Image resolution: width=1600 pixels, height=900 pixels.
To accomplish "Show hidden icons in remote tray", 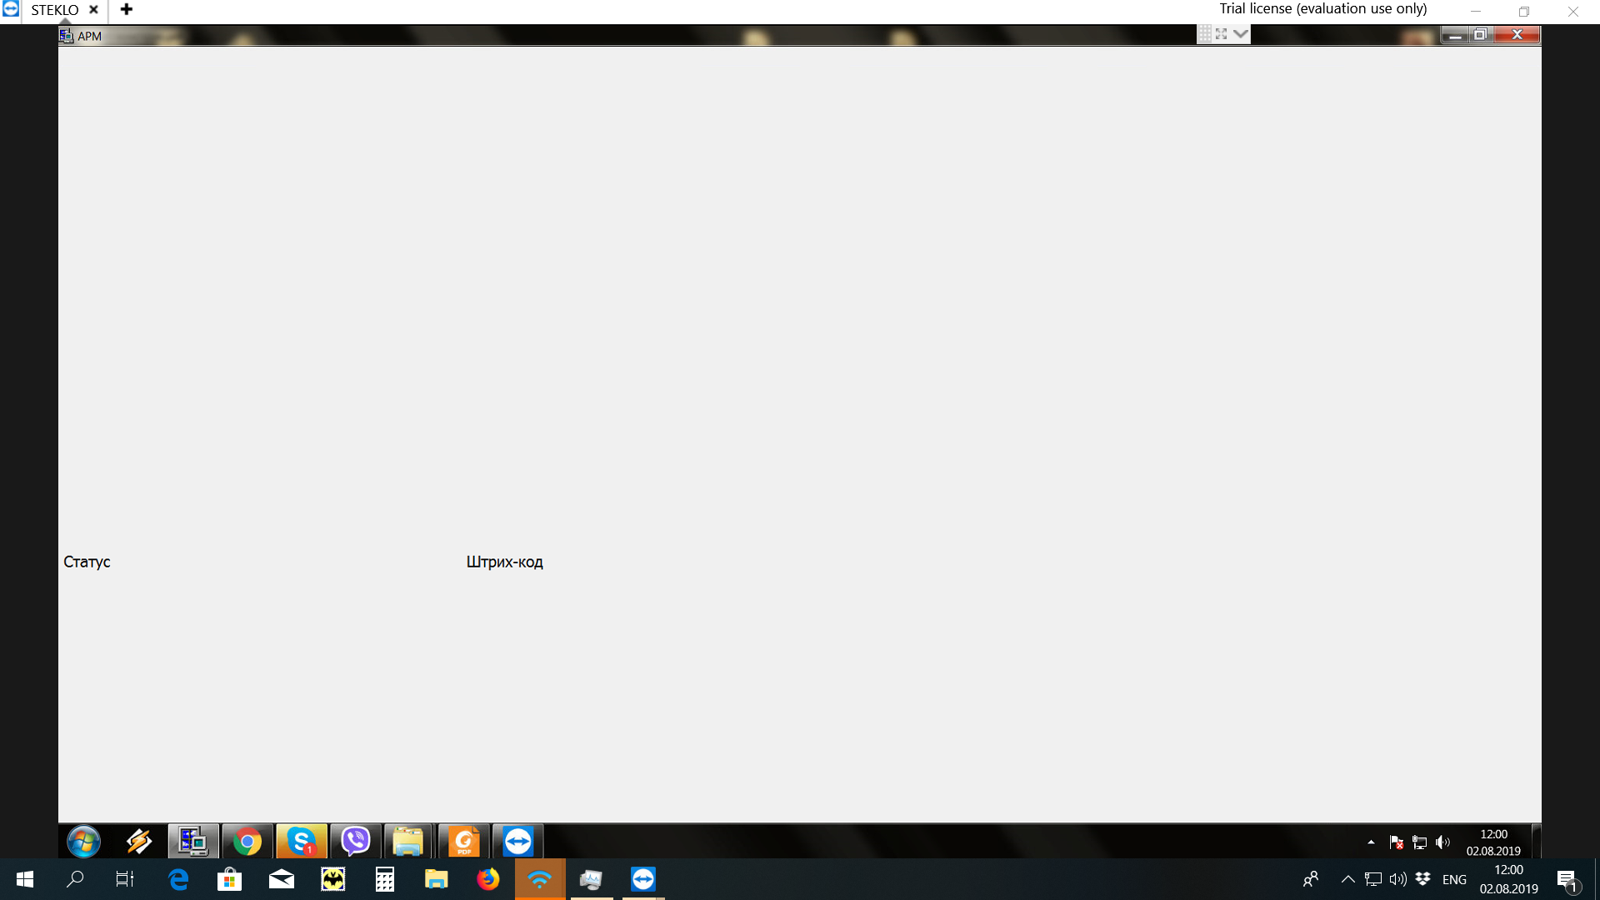I will 1371,842.
